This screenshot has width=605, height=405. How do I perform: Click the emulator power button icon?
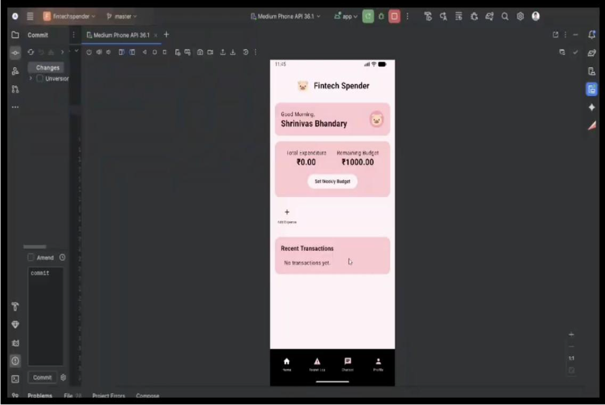(x=89, y=52)
